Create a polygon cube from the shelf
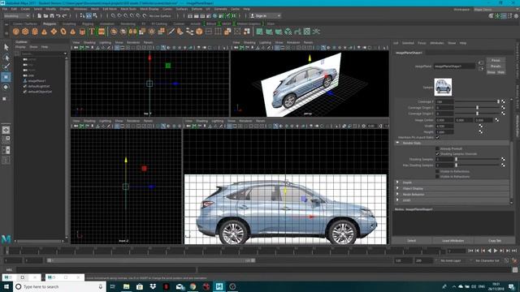Image resolution: width=520 pixels, height=292 pixels. point(25,32)
